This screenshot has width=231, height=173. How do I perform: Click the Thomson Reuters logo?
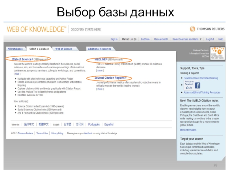(x=207, y=29)
